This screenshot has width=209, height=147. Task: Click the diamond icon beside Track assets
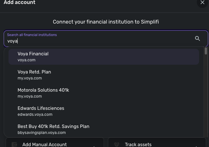pos(117,145)
